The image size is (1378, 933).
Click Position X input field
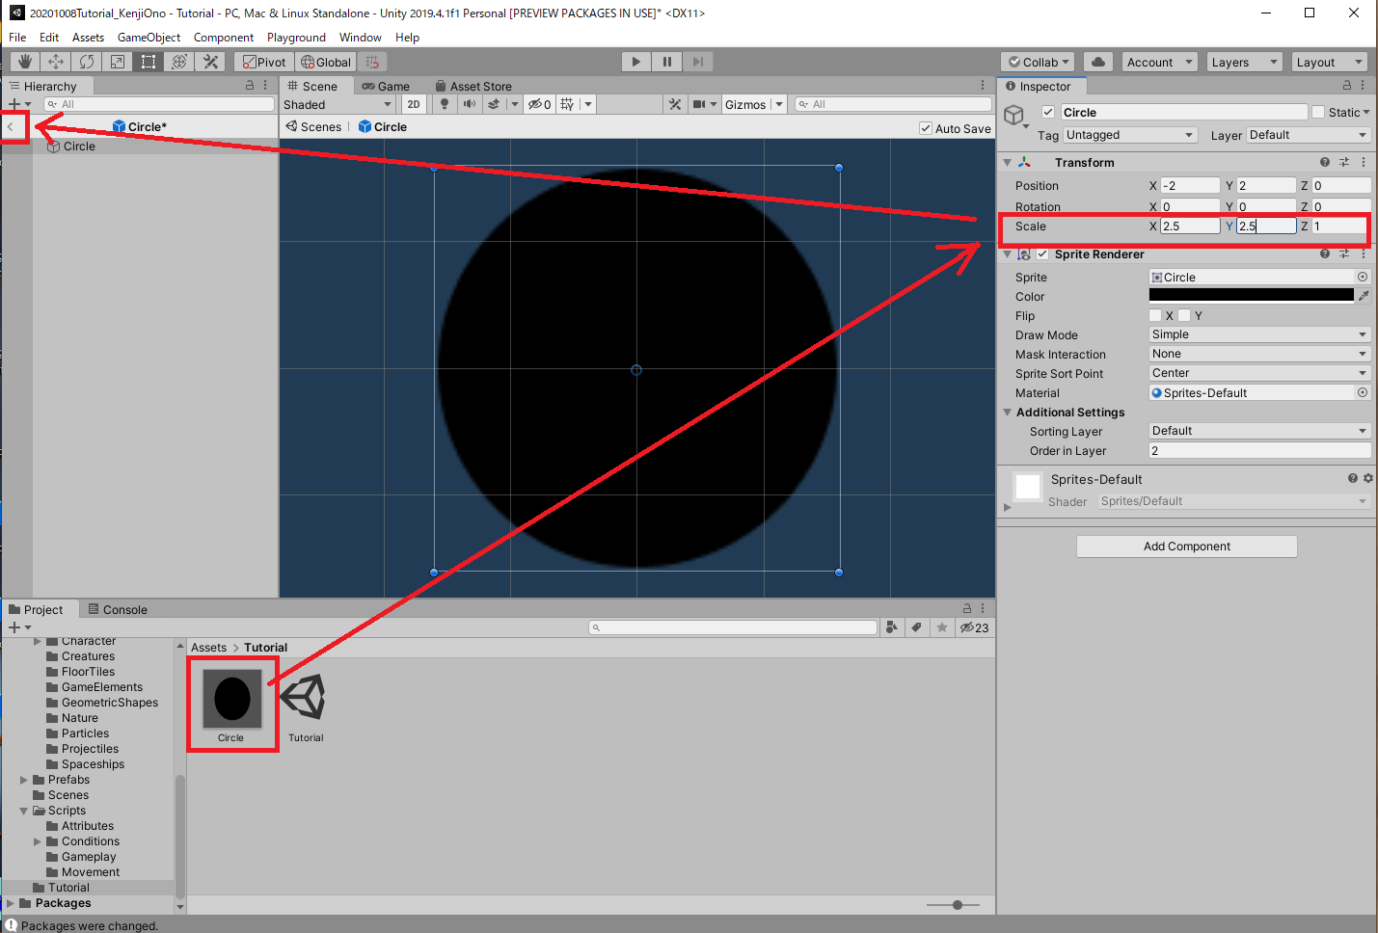pyautogui.click(x=1190, y=185)
